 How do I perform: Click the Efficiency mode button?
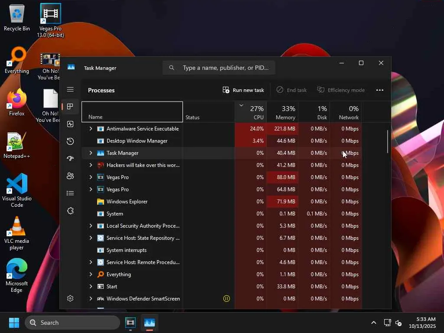click(341, 90)
